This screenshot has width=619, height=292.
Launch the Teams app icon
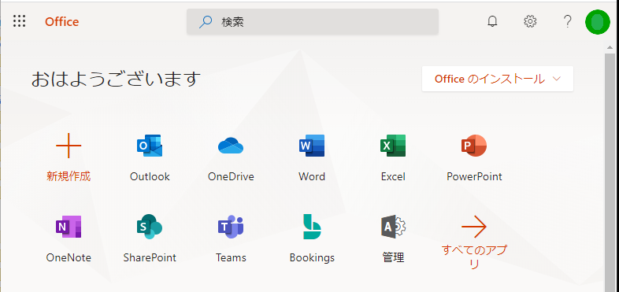click(231, 227)
